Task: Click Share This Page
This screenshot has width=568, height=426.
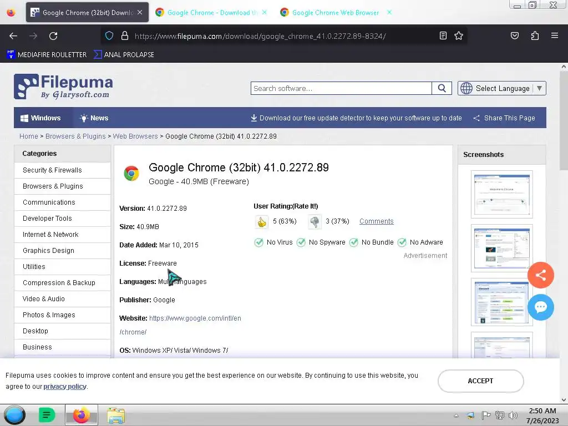Action: pos(504,118)
